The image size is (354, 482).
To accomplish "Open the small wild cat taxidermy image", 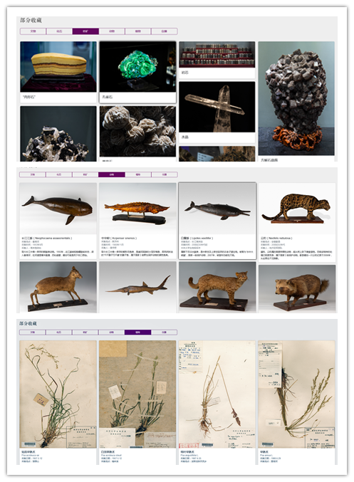I will coord(217,287).
